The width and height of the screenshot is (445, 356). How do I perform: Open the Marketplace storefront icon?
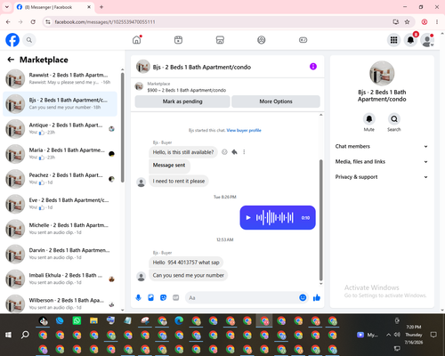point(220,40)
